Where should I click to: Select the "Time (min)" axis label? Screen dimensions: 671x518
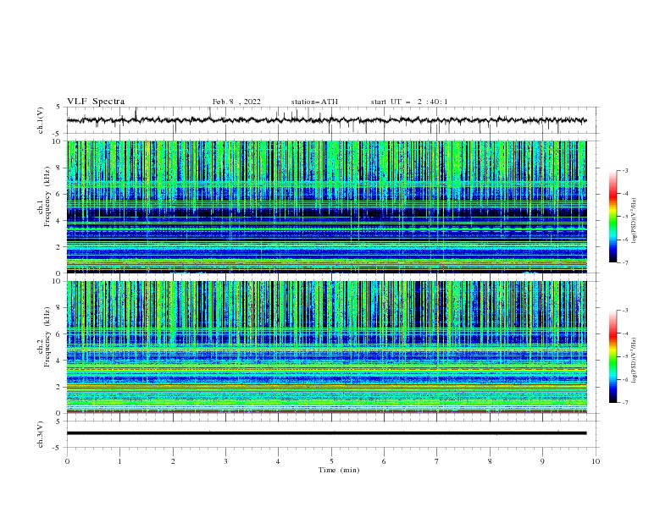click(339, 470)
